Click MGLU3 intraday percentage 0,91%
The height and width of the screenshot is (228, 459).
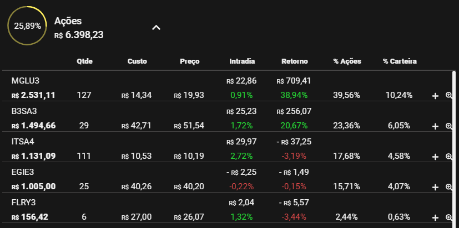click(241, 95)
